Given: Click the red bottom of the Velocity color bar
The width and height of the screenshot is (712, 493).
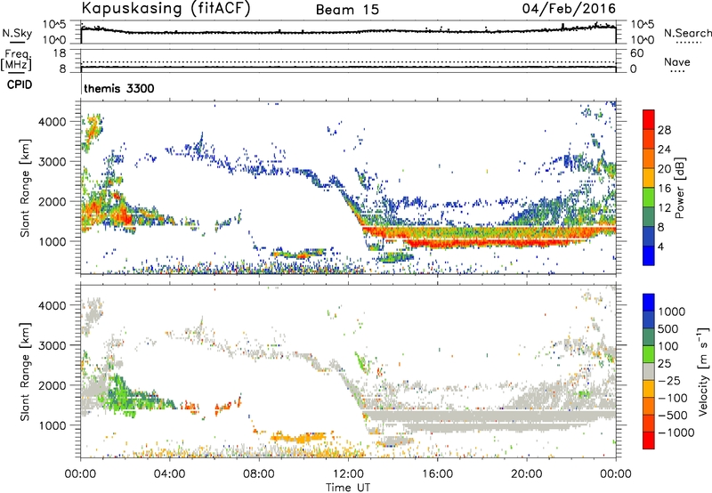Looking at the screenshot, I should (649, 440).
